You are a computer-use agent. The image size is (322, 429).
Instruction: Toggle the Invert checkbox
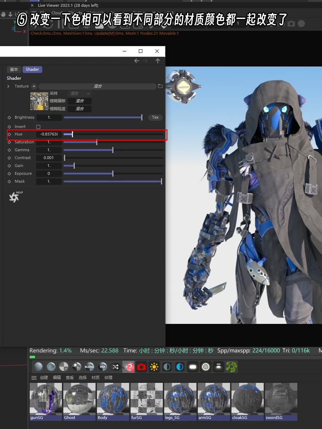[x=38, y=127]
